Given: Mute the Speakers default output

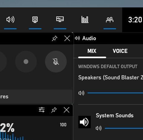Looking at the screenshot, I should tap(81, 93).
